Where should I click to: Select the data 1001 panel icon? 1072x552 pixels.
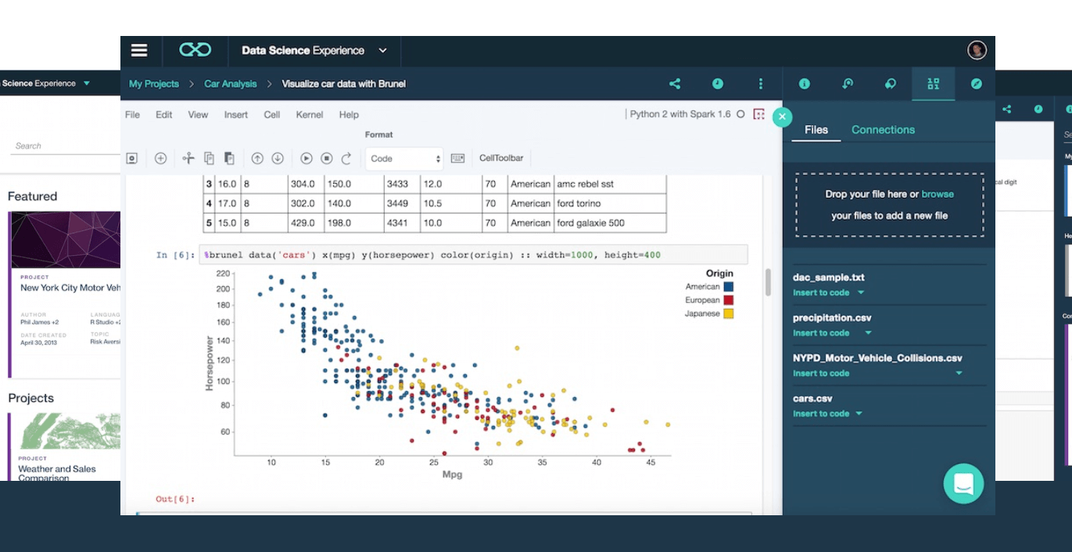tap(933, 84)
